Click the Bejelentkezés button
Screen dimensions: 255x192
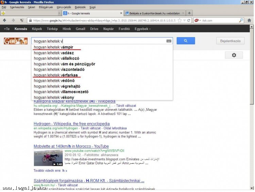point(230,41)
